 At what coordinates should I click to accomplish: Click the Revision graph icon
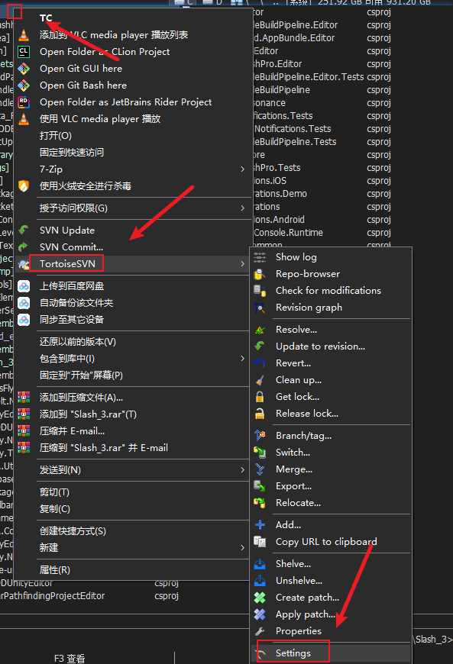[260, 308]
